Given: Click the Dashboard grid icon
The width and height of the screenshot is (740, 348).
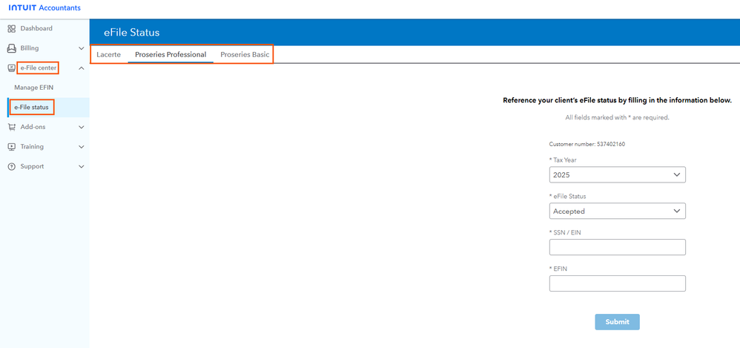Looking at the screenshot, I should 11,29.
